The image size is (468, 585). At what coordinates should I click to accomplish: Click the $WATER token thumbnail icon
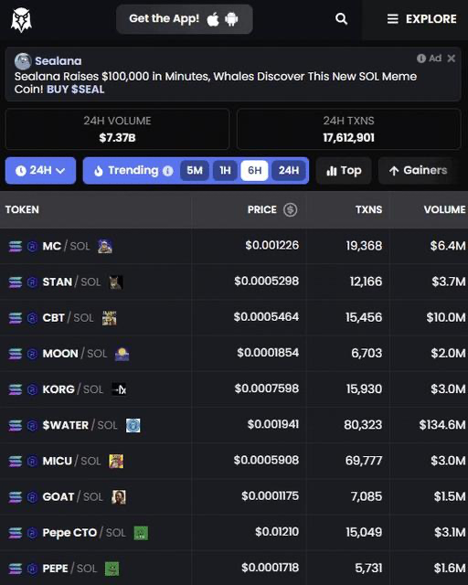click(x=133, y=425)
